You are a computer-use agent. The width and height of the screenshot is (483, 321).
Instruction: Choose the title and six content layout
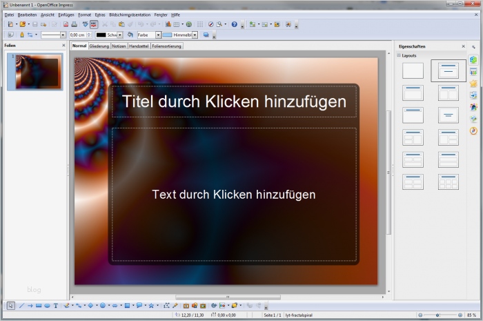(448, 182)
